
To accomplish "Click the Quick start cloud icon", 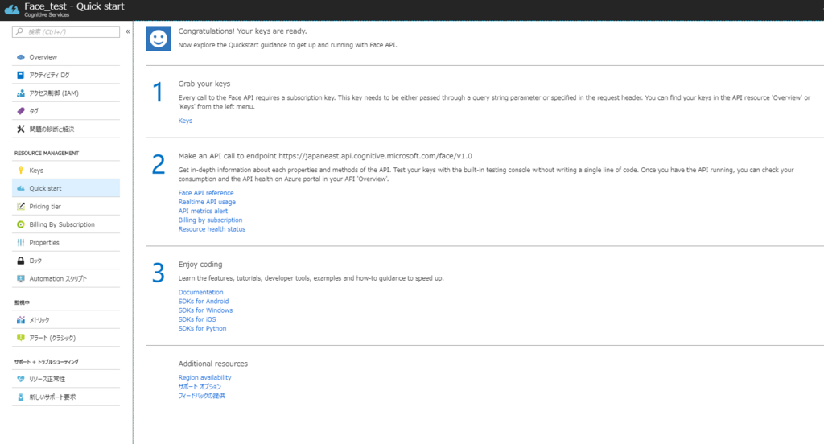I will click(x=20, y=188).
